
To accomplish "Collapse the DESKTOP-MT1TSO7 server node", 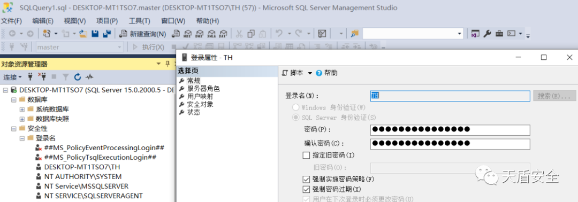I will pyautogui.click(x=5, y=90).
